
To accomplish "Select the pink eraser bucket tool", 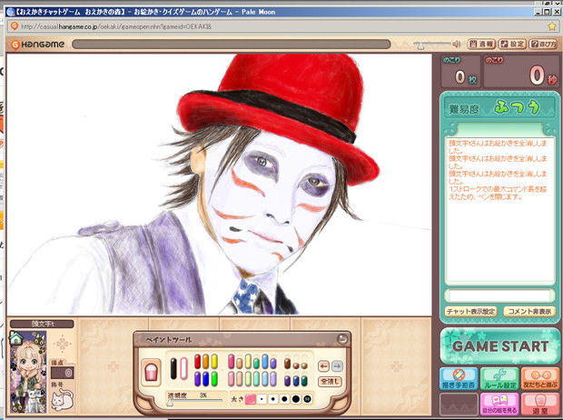I will (152, 371).
